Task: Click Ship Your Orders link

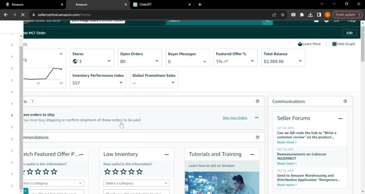Action: [235, 118]
